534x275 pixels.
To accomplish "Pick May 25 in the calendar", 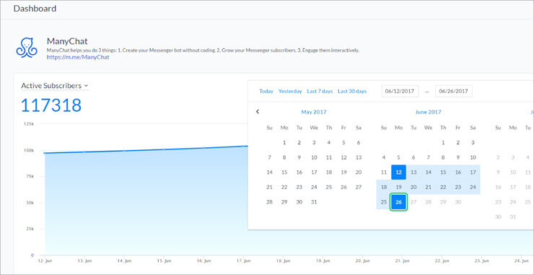I will 328,187.
